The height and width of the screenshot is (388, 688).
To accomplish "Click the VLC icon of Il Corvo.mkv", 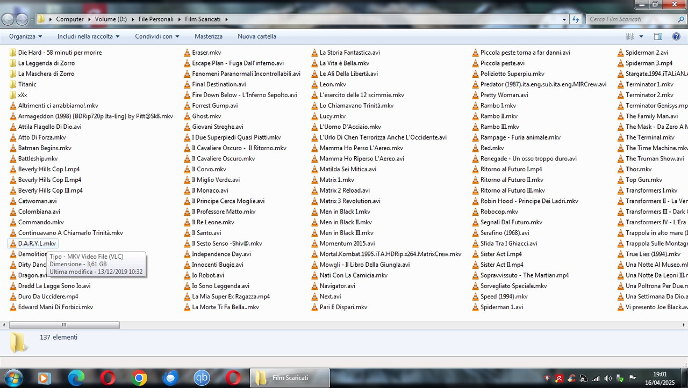I will [x=187, y=169].
